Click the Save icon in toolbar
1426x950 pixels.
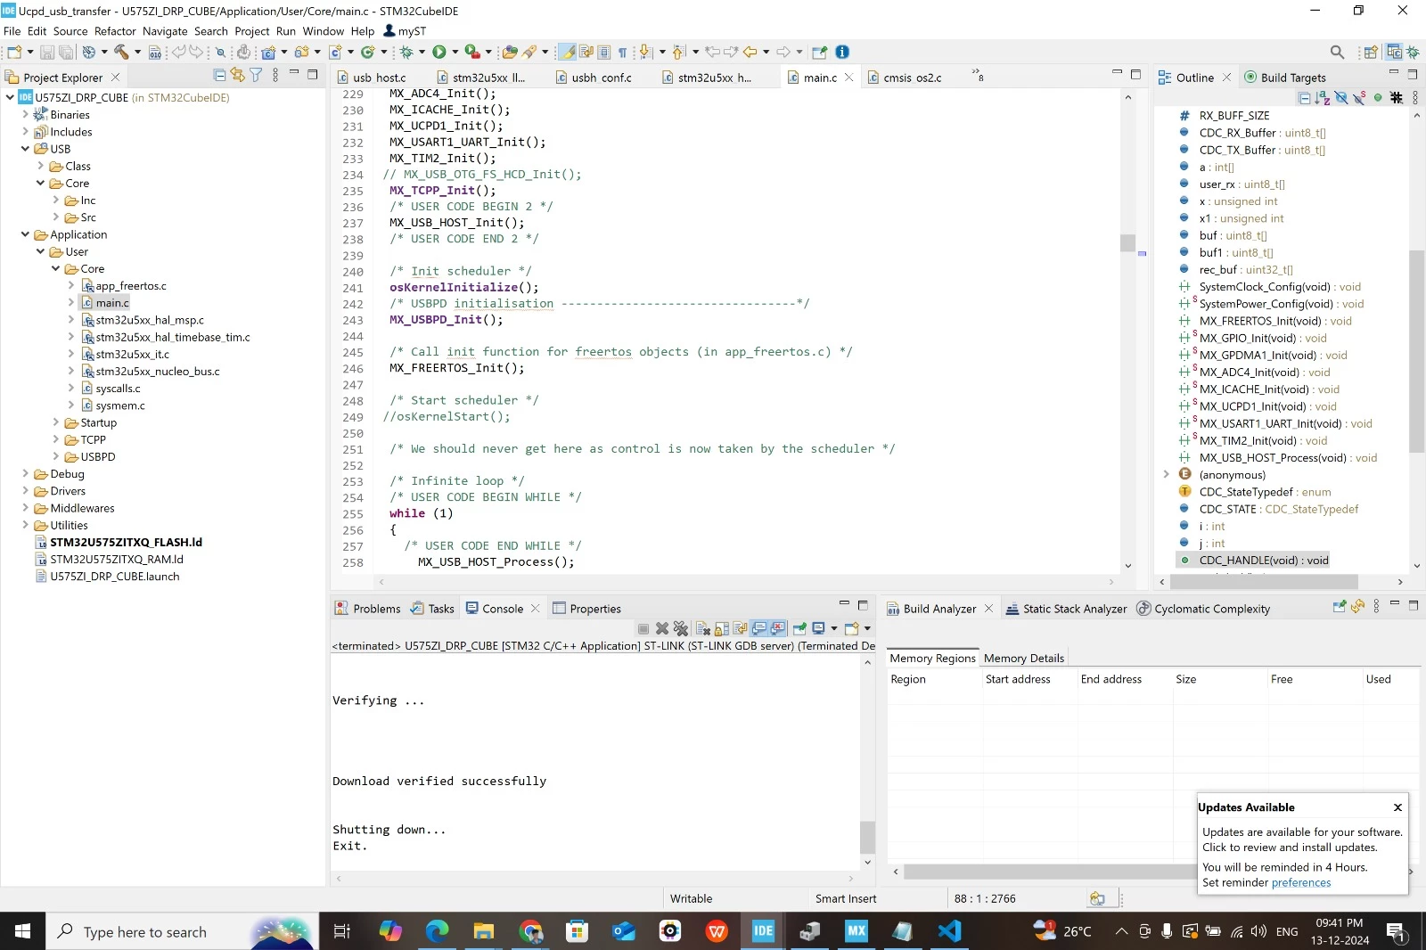pos(47,52)
